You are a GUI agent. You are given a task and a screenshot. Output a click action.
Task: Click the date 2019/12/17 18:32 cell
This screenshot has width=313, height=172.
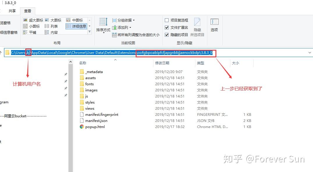point(170,127)
